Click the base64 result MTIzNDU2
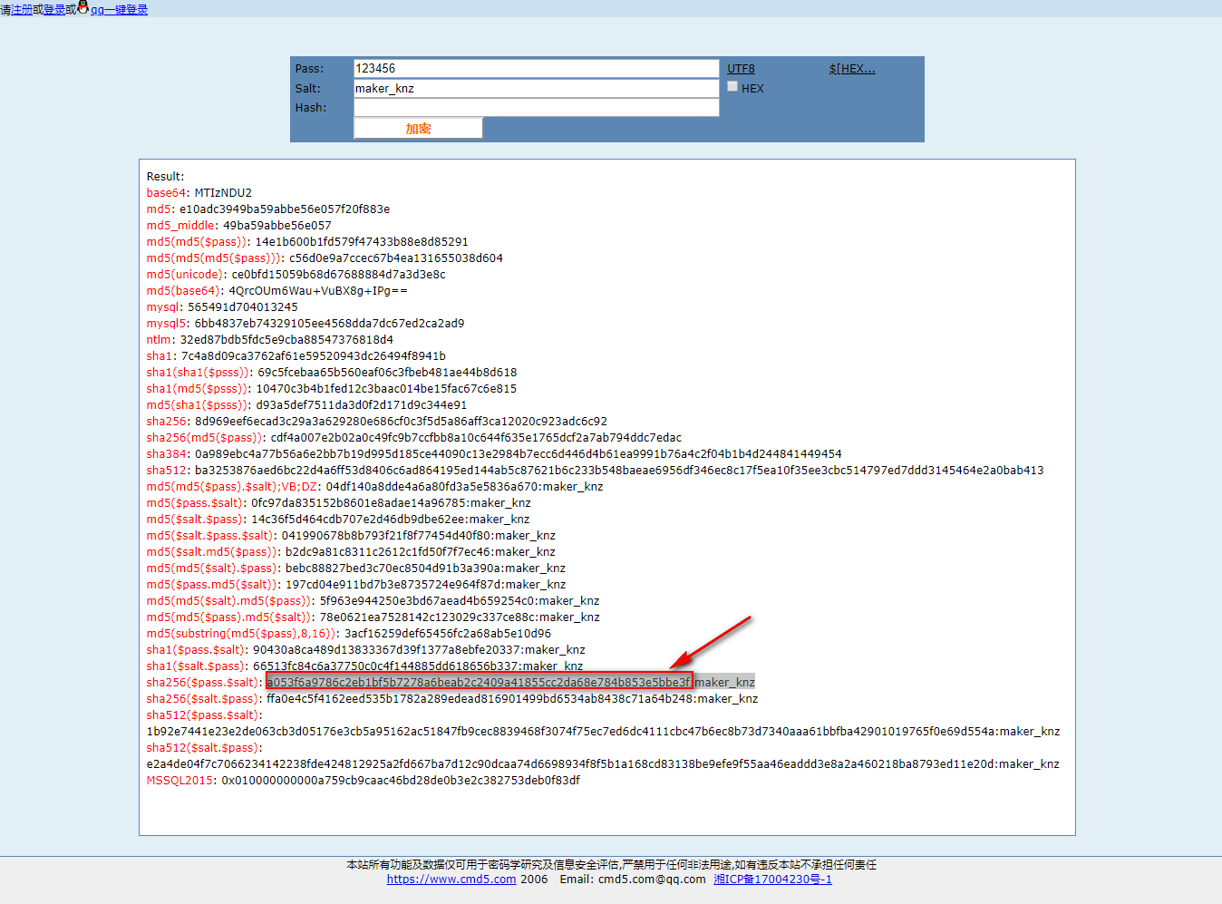The height and width of the screenshot is (904, 1222). click(221, 192)
